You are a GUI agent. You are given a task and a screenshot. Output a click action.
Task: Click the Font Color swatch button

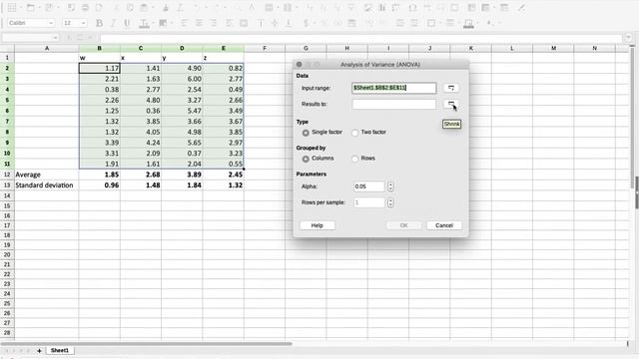pos(144,23)
